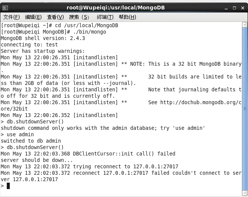248x197 pixels.
Task: Click the vertical scrollbar thumb
Action: [245, 109]
